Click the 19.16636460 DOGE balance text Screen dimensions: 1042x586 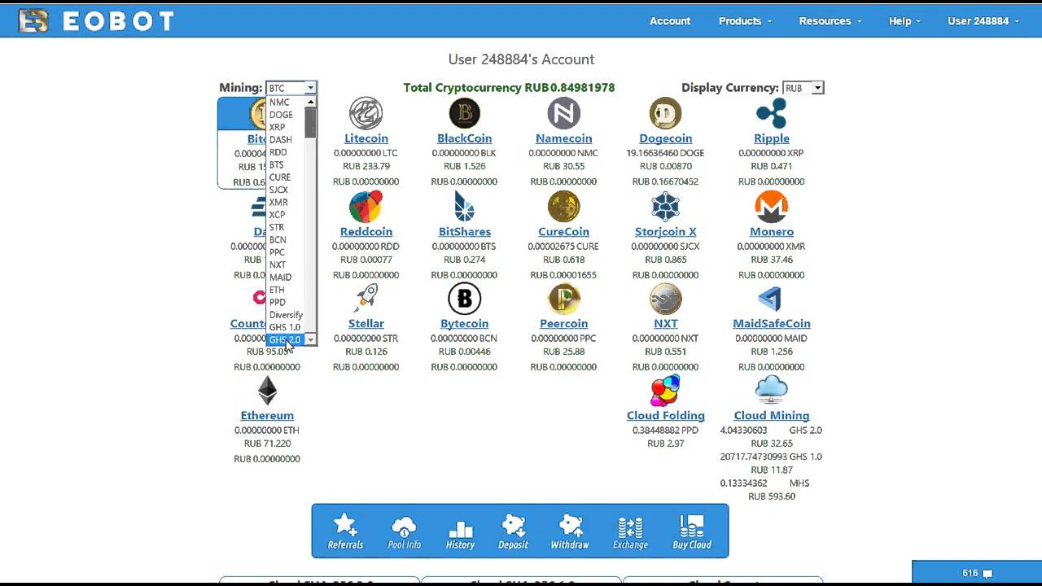[x=665, y=153]
